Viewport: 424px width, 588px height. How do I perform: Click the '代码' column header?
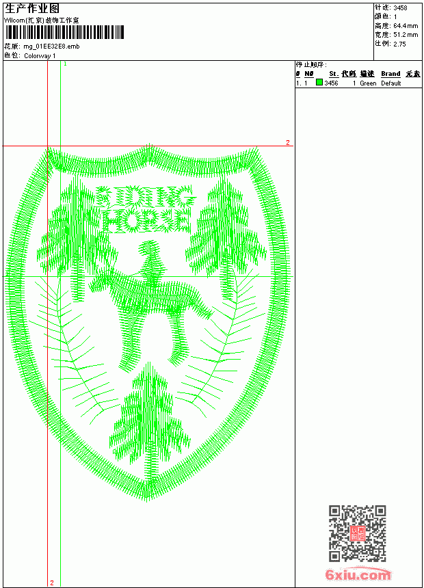[x=349, y=74]
